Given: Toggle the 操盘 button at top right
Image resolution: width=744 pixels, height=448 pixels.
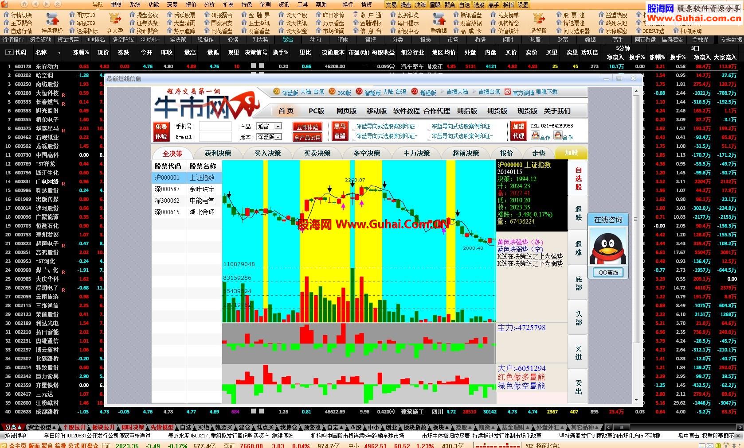Looking at the screenshot, I should tap(406, 5).
